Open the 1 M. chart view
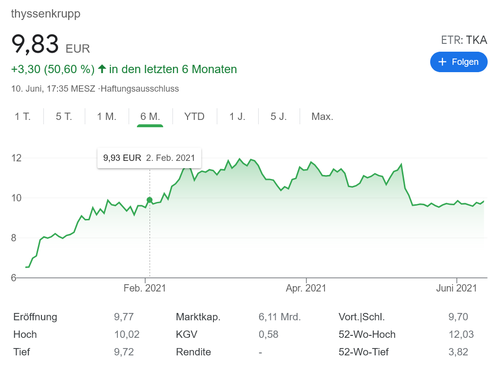494x370 pixels. pyautogui.click(x=106, y=117)
